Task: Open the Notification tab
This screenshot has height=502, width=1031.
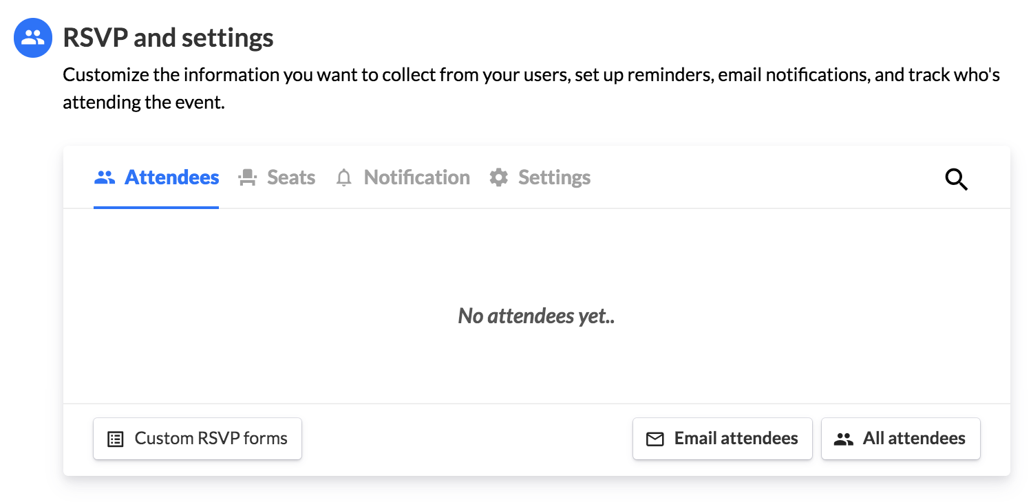Action: 416,177
